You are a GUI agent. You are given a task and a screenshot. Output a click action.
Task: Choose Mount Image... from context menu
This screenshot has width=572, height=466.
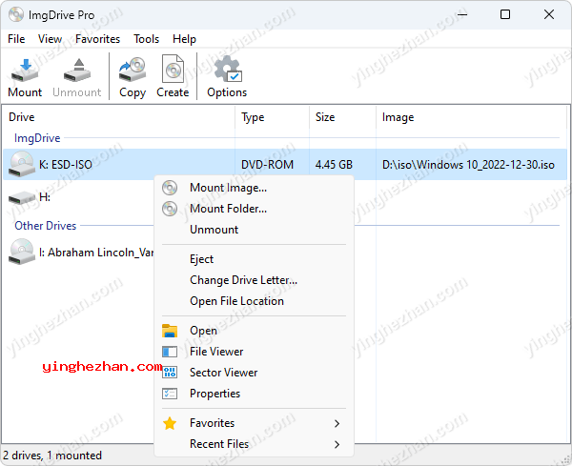254,188
